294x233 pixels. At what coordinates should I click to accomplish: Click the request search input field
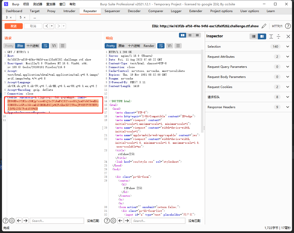[57, 221]
